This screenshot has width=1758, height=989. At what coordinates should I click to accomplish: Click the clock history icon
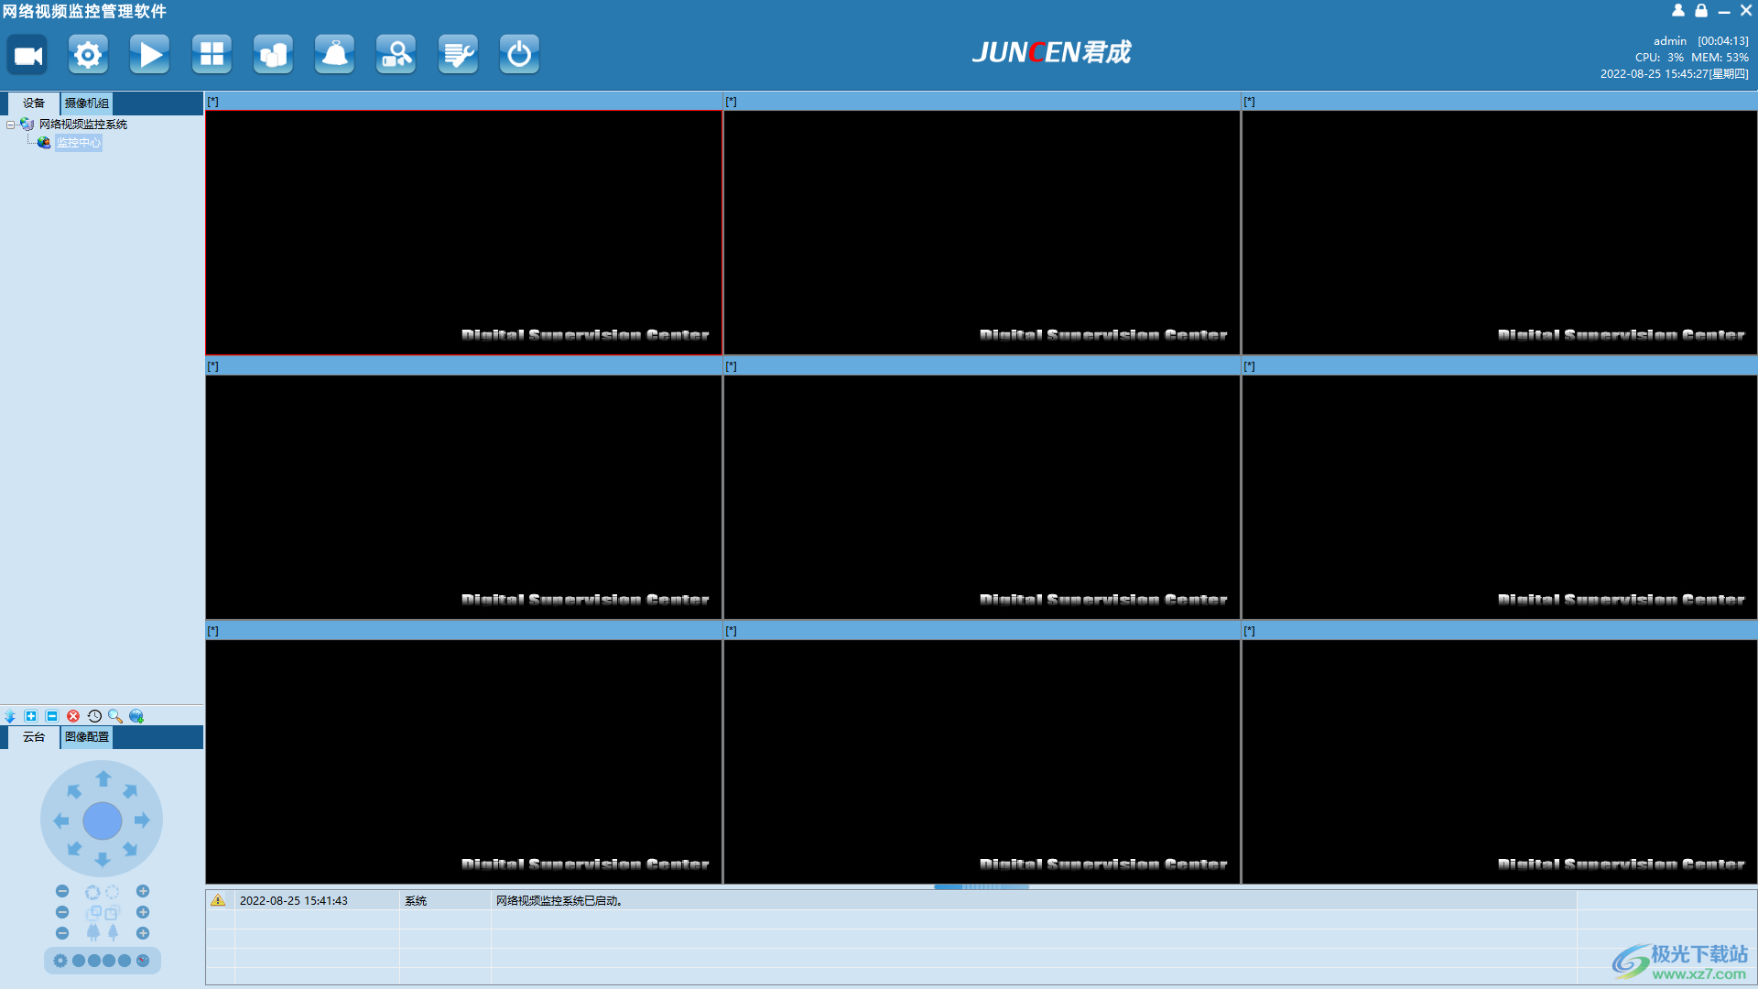94,716
